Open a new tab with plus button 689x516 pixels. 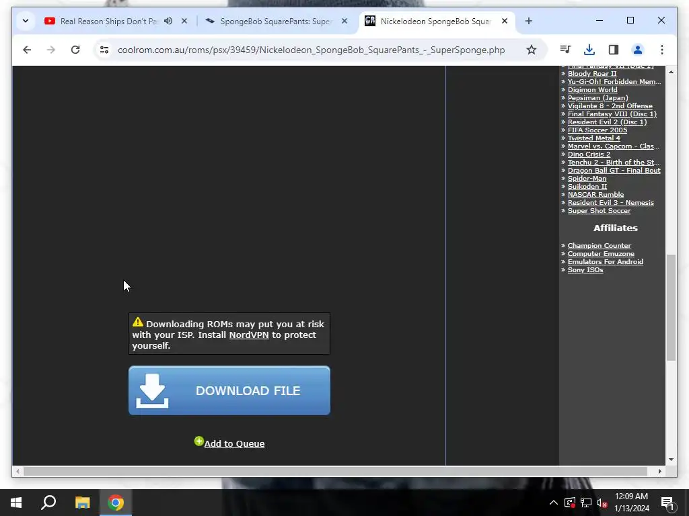(529, 21)
